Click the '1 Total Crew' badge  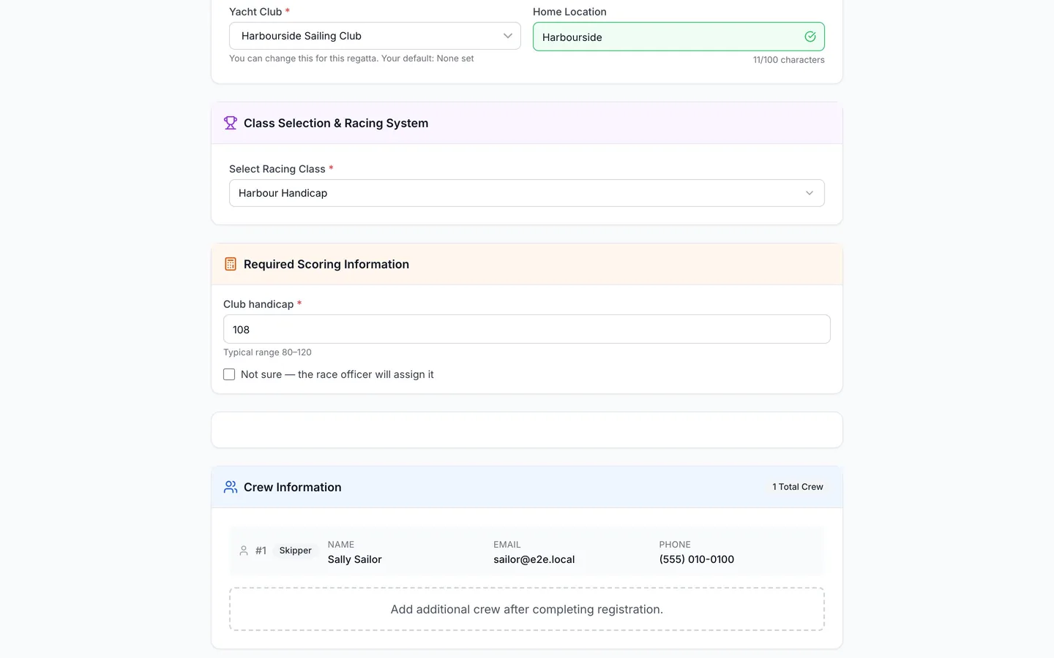798,487
